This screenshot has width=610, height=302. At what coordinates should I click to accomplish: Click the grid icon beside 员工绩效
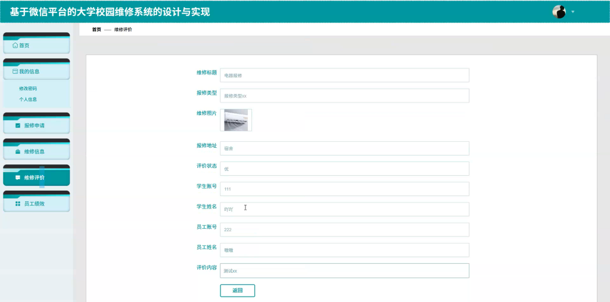[17, 204]
